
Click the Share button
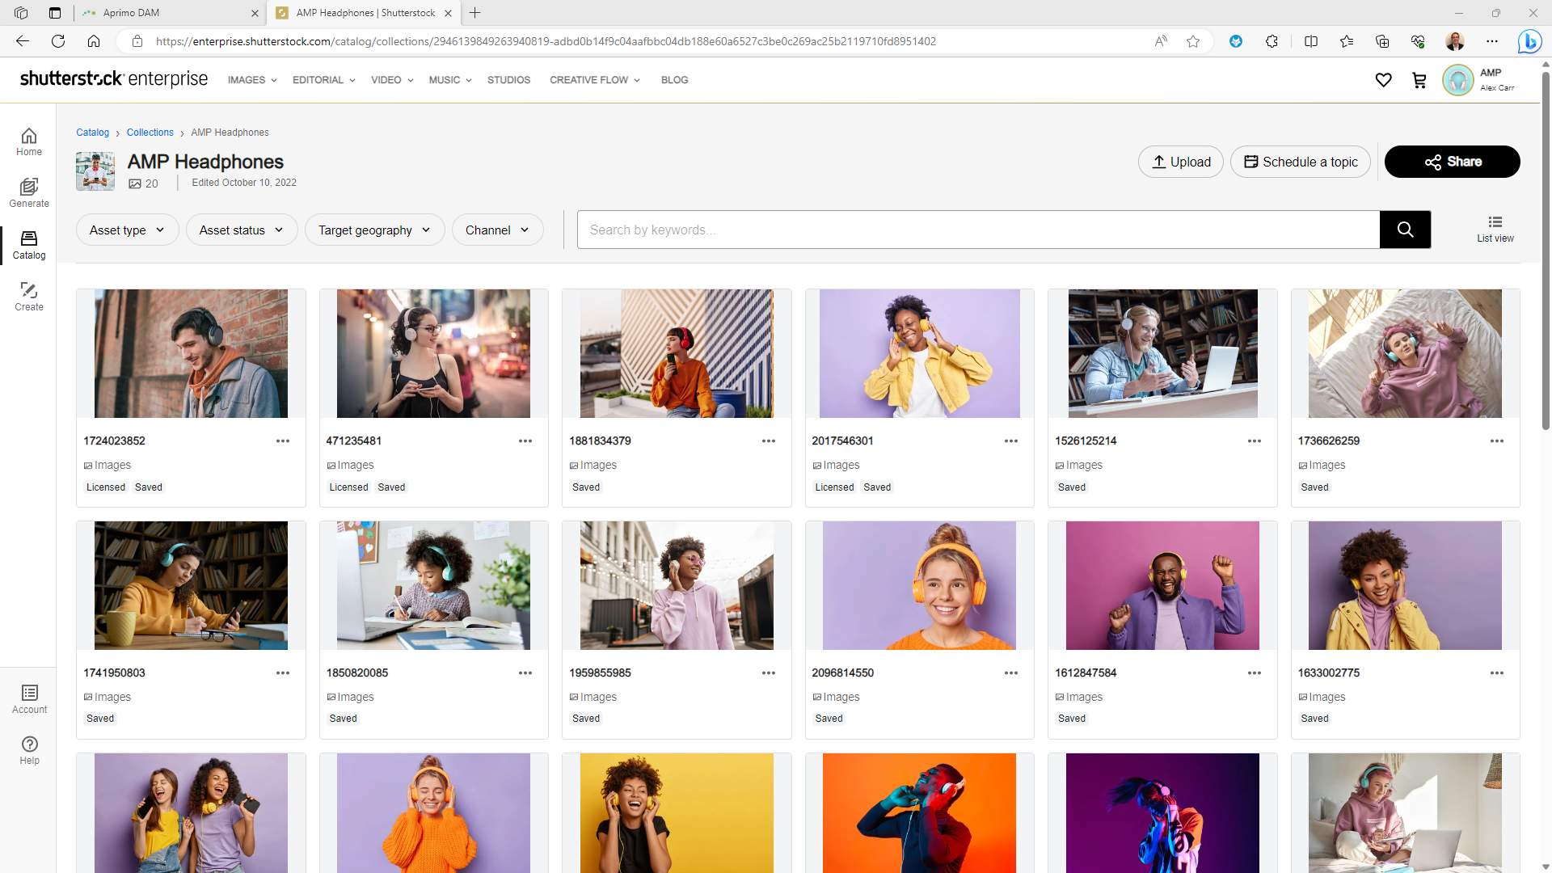1452,162
